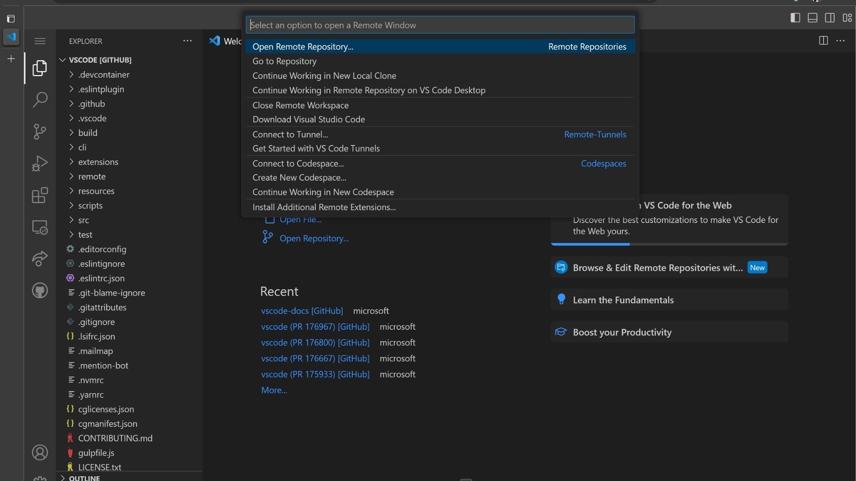Toggle the bottom panel layout icon

click(x=812, y=18)
